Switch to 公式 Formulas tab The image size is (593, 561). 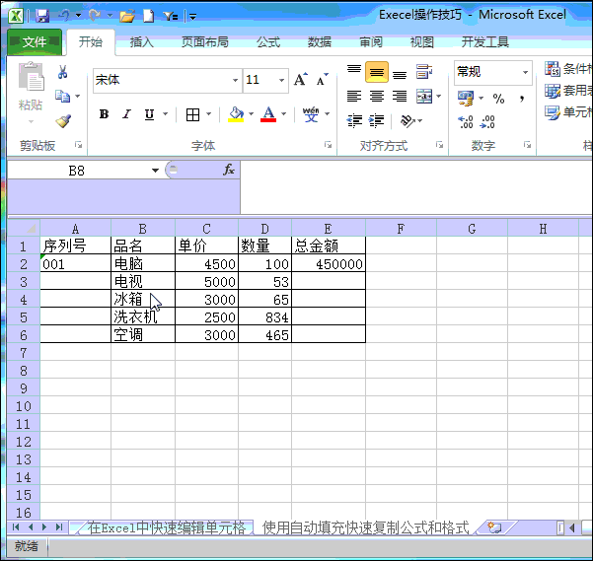(x=268, y=42)
